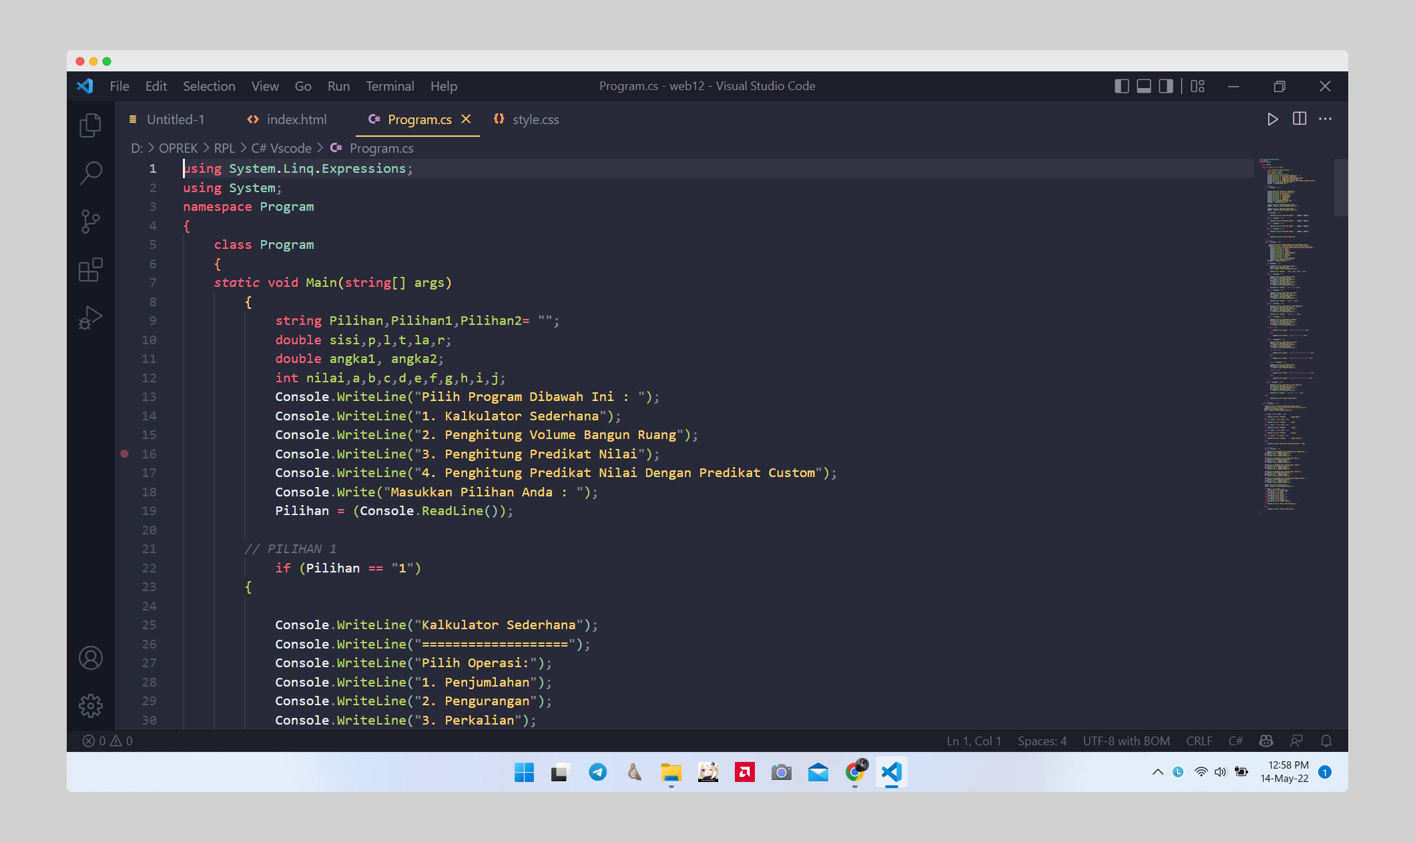Viewport: 1415px width, 842px height.
Task: Click the Run Code play icon
Action: tap(1273, 119)
